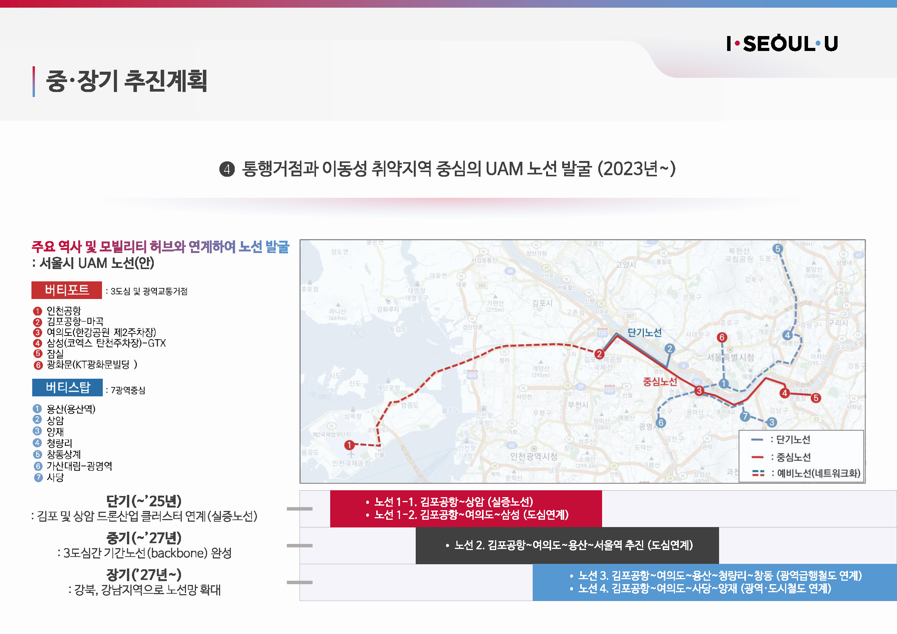Screen dimensions: 897x634
Task: Select blue marker 7 on the map
Action: pyautogui.click(x=745, y=416)
